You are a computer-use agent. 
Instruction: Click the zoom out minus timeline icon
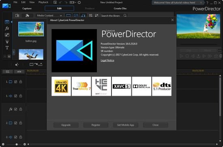point(3,144)
